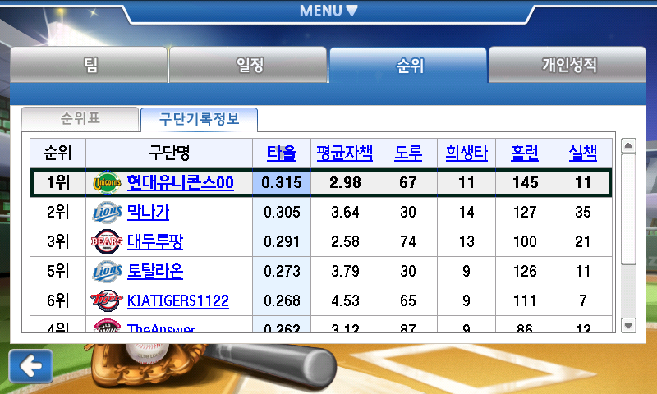
Task: Click the Lions logo beside 막나가
Action: (x=108, y=213)
